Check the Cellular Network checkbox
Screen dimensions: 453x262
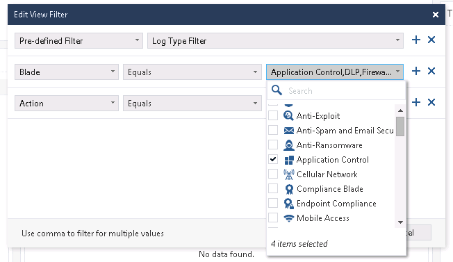click(x=273, y=174)
